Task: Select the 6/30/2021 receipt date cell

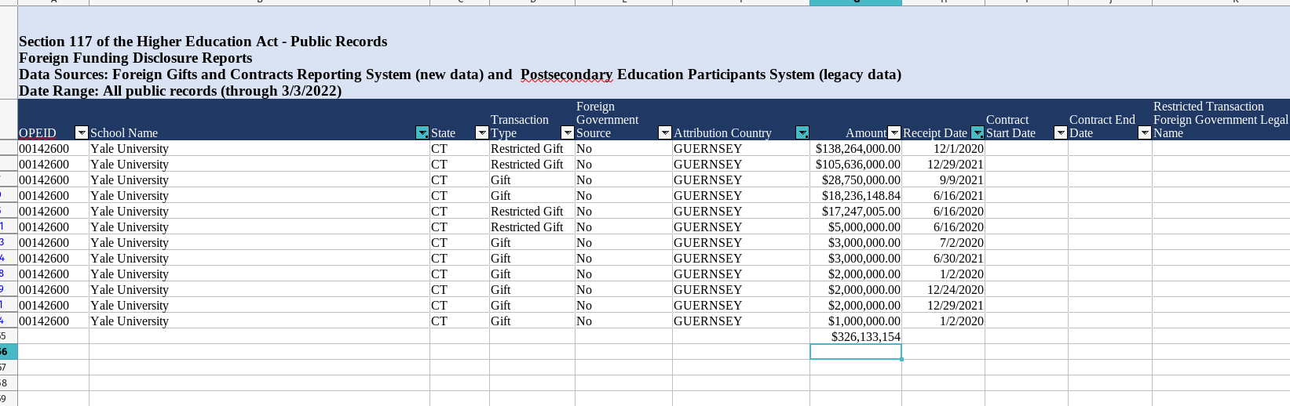Action: (943, 258)
